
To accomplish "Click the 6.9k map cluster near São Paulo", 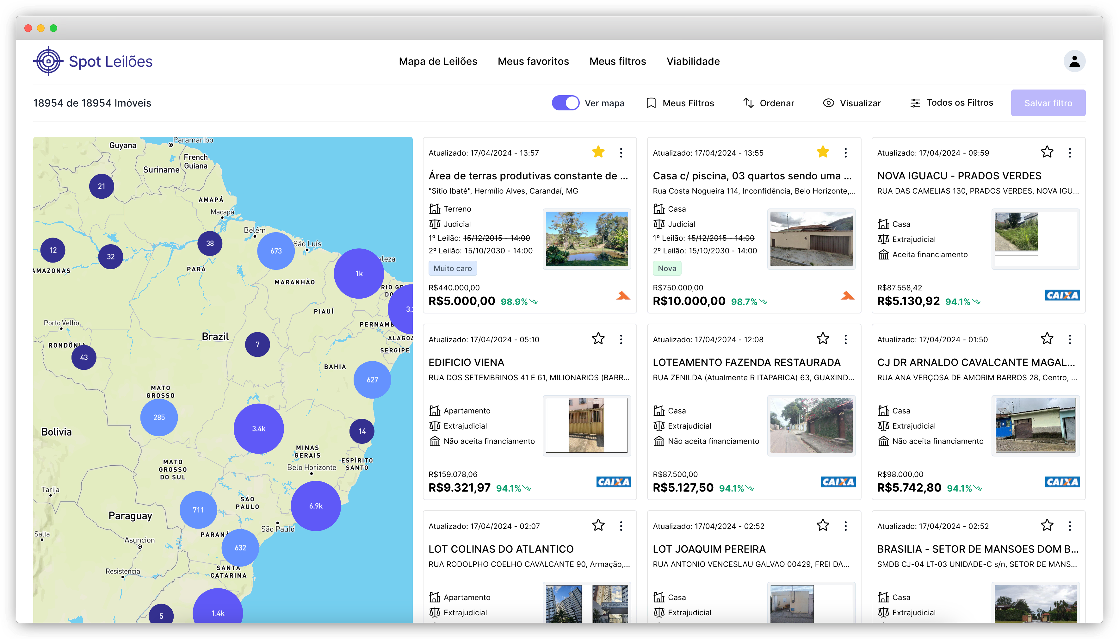I will point(315,506).
